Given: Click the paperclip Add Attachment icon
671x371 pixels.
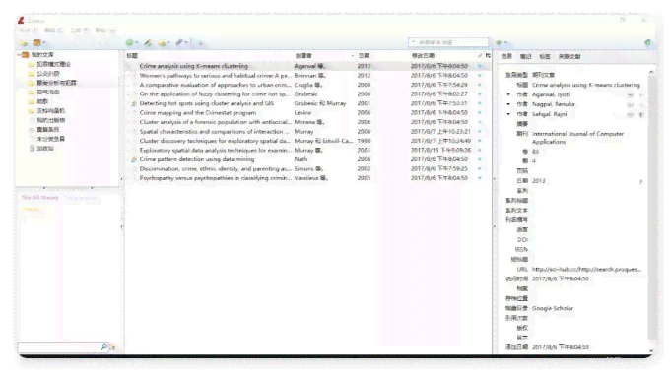Looking at the screenshot, I should [179, 42].
